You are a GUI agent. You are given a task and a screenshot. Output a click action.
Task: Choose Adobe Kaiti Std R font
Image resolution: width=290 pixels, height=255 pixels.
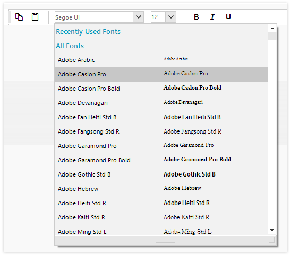click(161, 217)
